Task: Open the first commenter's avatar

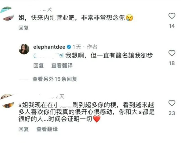Action: [x=7, y=14]
